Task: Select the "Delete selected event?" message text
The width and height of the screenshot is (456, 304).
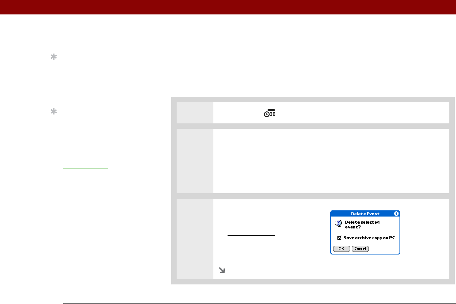Action: 362,225
